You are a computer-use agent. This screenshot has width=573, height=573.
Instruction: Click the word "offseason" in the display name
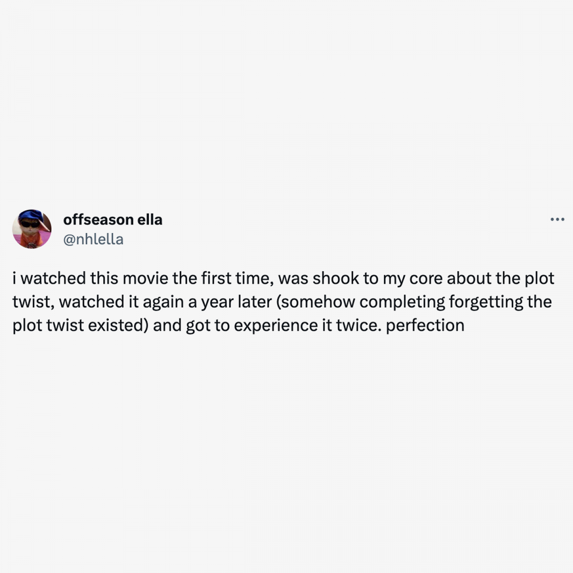[x=98, y=220]
